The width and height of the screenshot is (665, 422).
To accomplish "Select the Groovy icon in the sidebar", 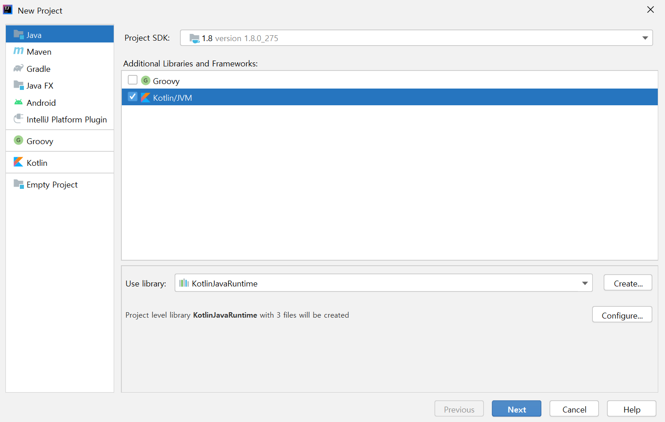I will coord(18,141).
